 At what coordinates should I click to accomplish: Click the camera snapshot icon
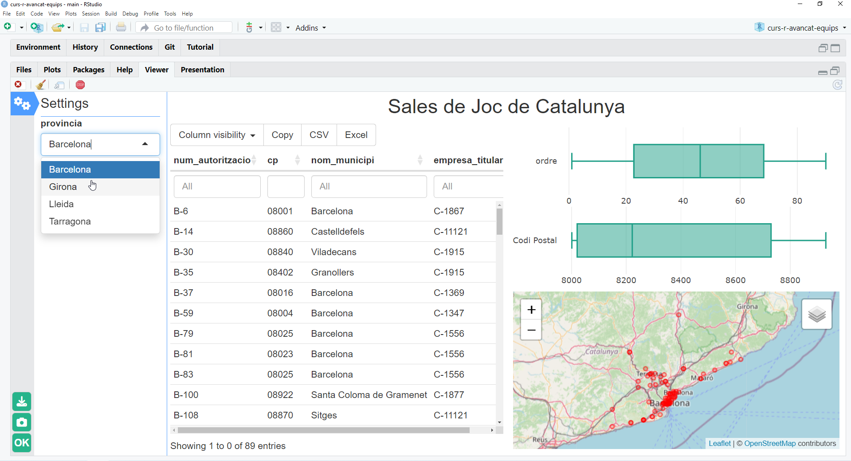tap(22, 422)
